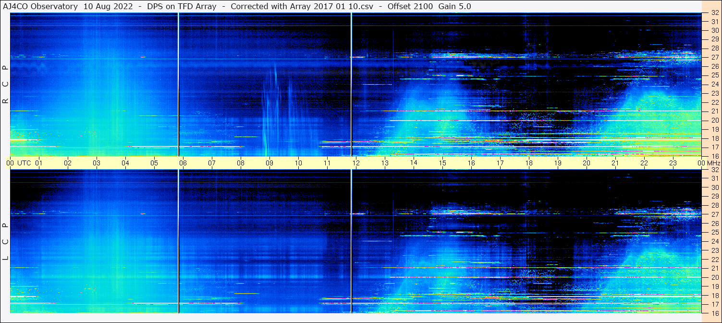
Task: Click the 20 MHz tick on the LCP frequency scale
Action: 714,277
